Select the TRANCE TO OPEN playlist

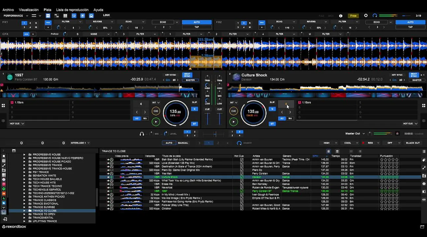[44, 214]
